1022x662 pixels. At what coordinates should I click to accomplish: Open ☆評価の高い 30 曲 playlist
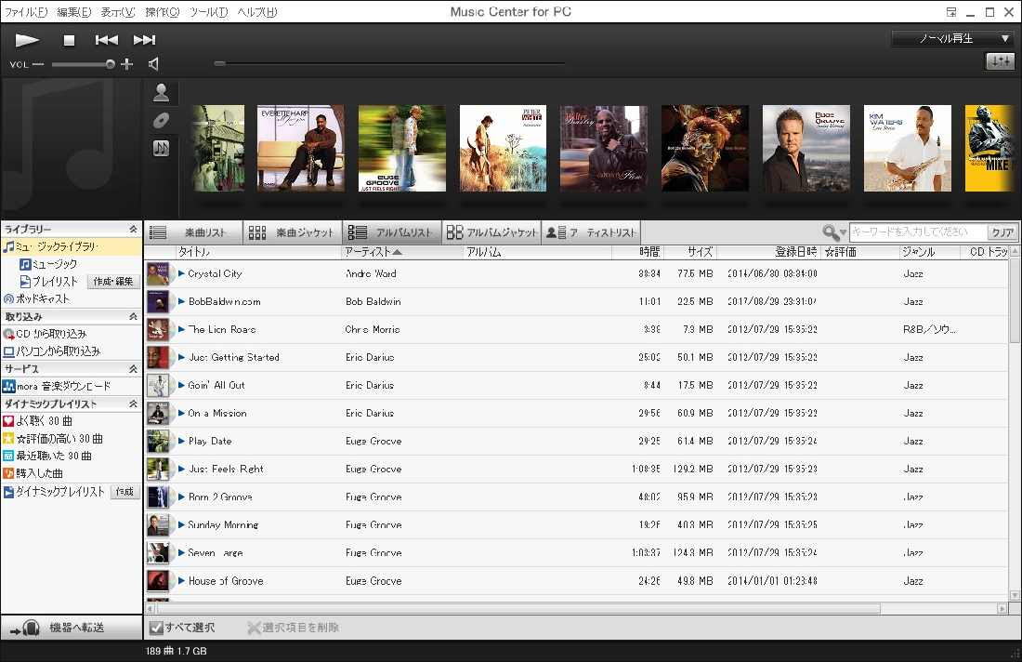(x=53, y=438)
